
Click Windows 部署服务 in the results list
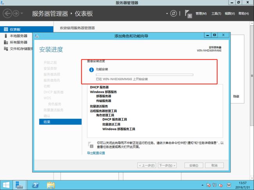[x=103, y=92]
